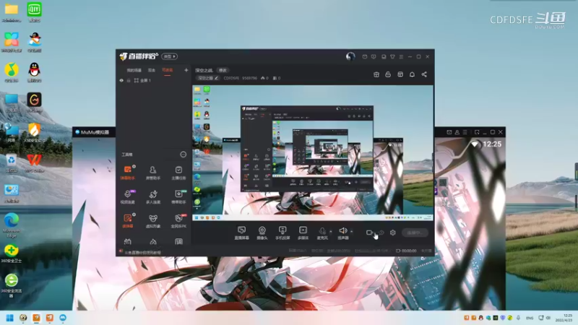
Task: Click the record video icon
Action: click(370, 233)
